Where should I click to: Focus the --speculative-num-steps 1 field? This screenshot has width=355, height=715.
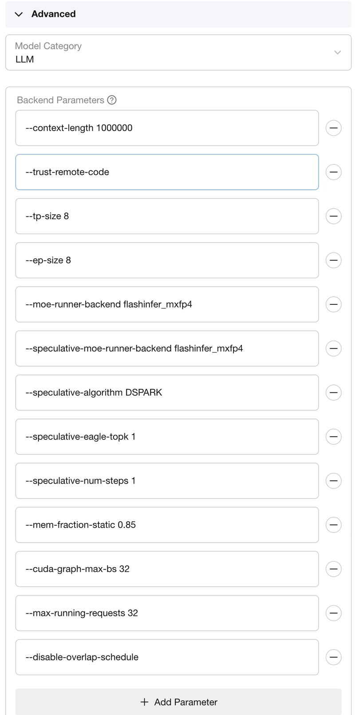coord(167,481)
